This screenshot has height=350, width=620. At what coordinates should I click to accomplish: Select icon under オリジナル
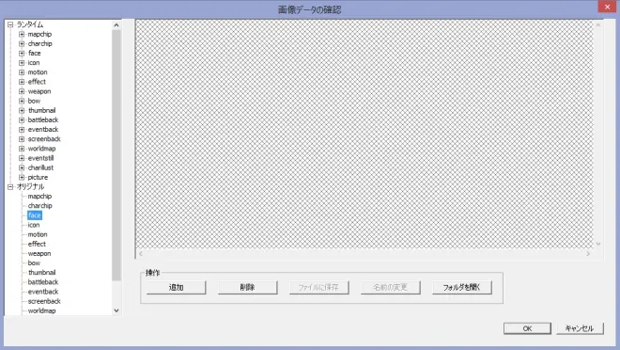pos(34,225)
